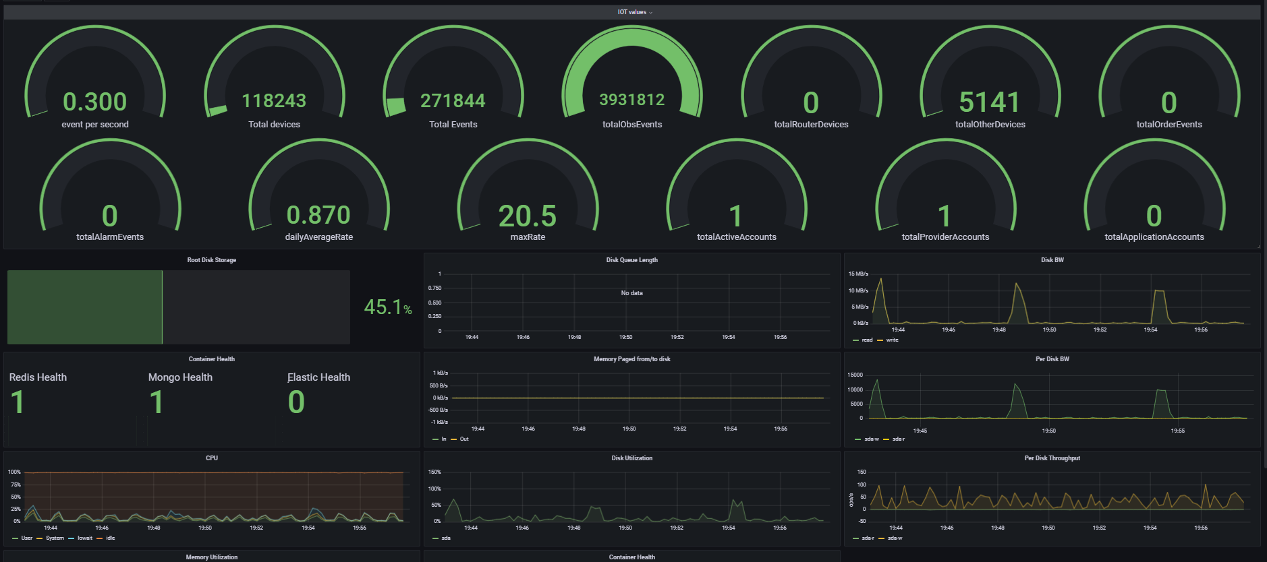Toggle the read series in Disk BW legend
1267x562 pixels.
pos(867,340)
